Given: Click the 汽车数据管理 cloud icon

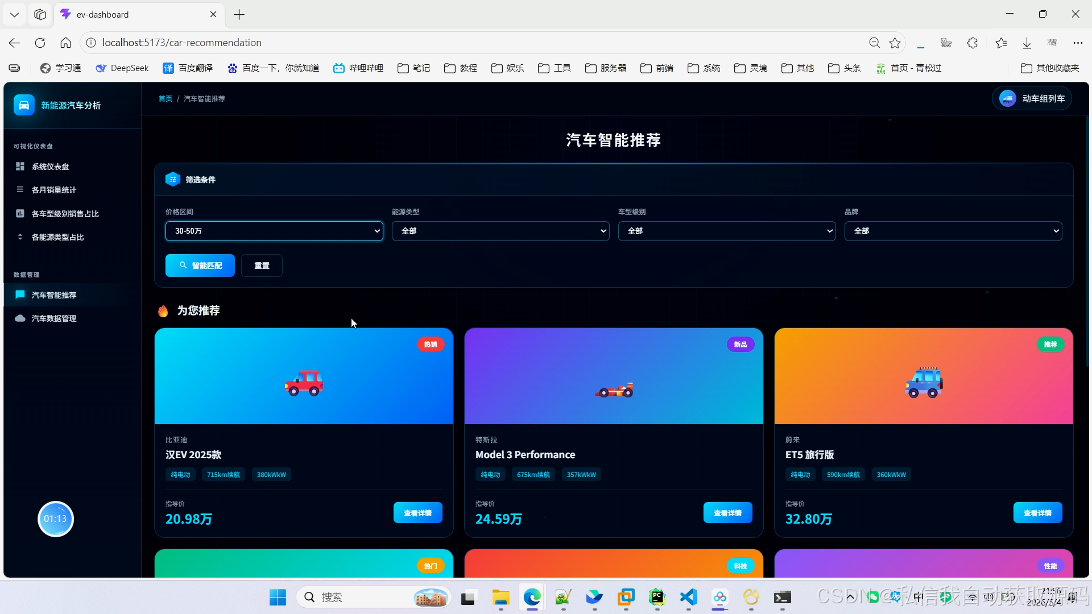Looking at the screenshot, I should coord(20,318).
